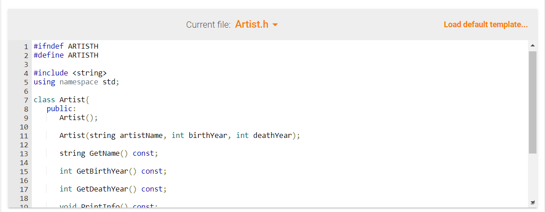The image size is (545, 212).
Task: Click the 'int GetDeathYear() const;' line
Action: [x=113, y=189]
